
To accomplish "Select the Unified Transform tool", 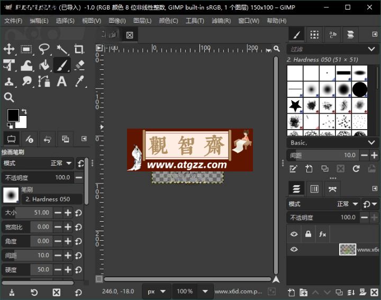I will click(9, 65).
